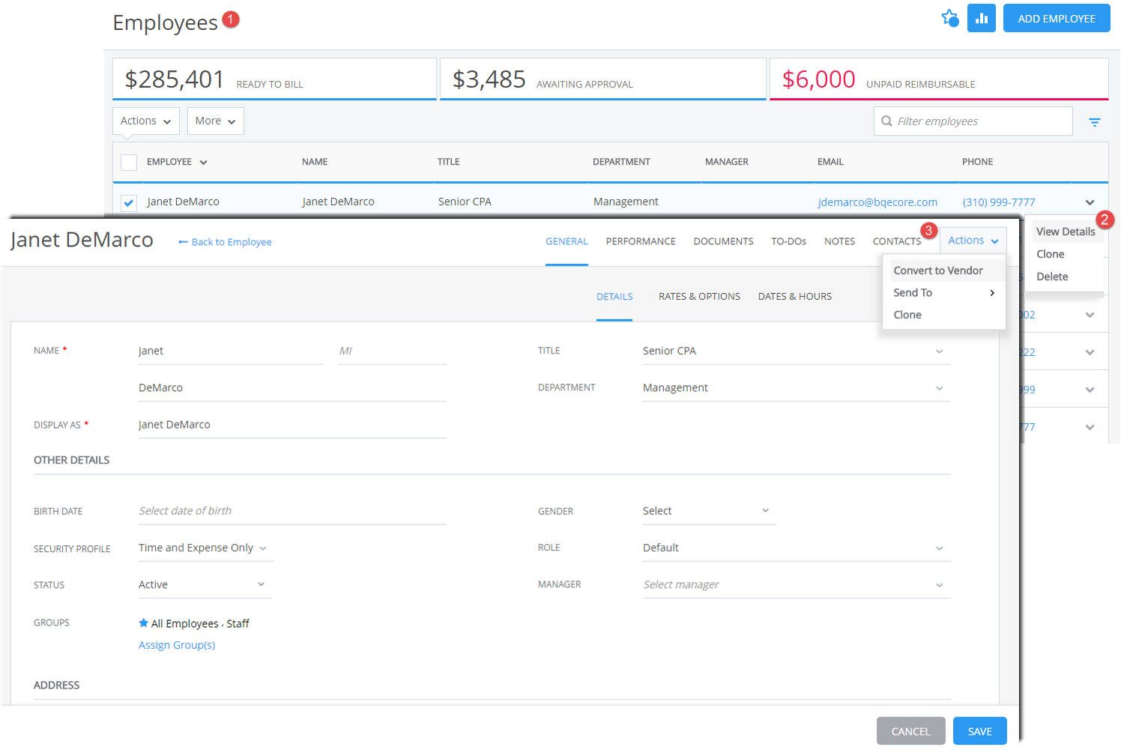This screenshot has width=1121, height=753.
Task: Click the back arrow beside Back to Employee
Action: (x=183, y=242)
